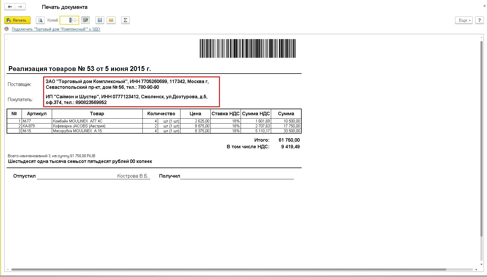Screen dimensions: 487x277
Task: Select buyer text ИП Саймон и Шустер
Action: 127,99
